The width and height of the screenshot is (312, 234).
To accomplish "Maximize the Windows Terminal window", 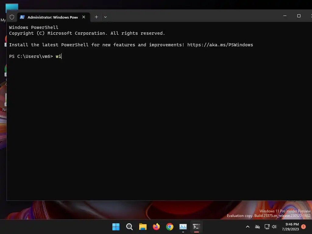I will coord(299,16).
